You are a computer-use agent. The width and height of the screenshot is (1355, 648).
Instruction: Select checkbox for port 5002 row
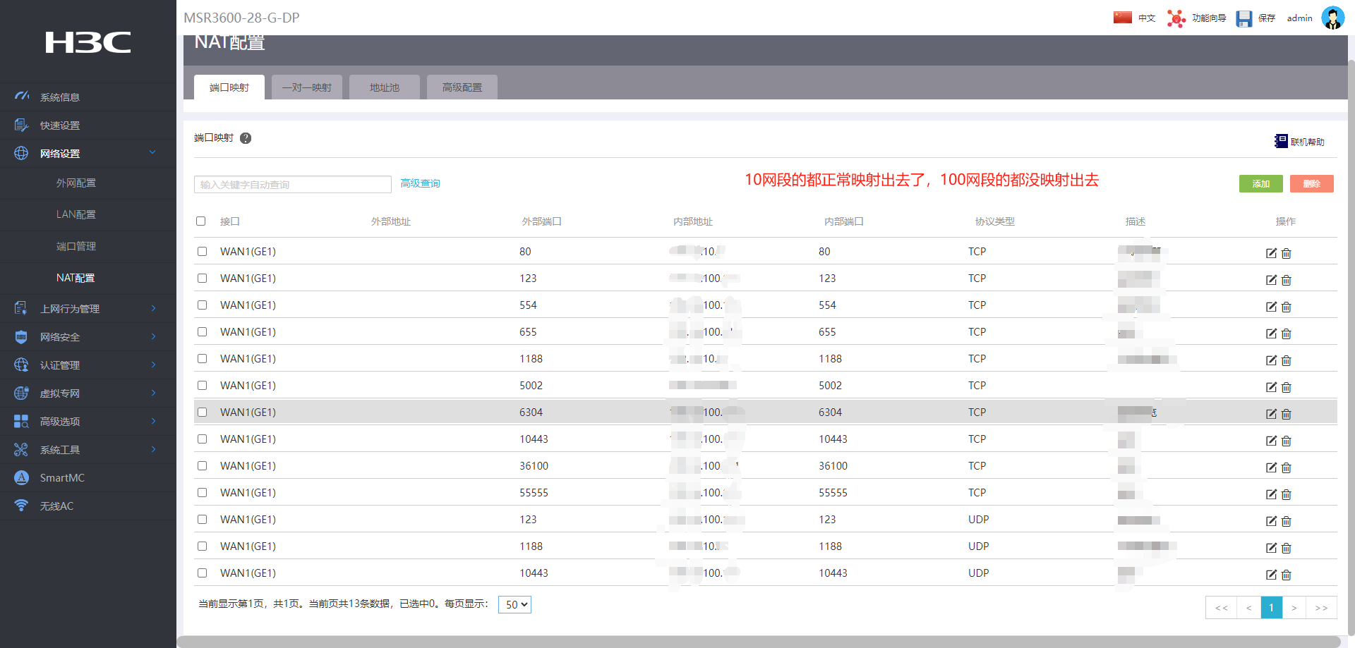coord(203,386)
